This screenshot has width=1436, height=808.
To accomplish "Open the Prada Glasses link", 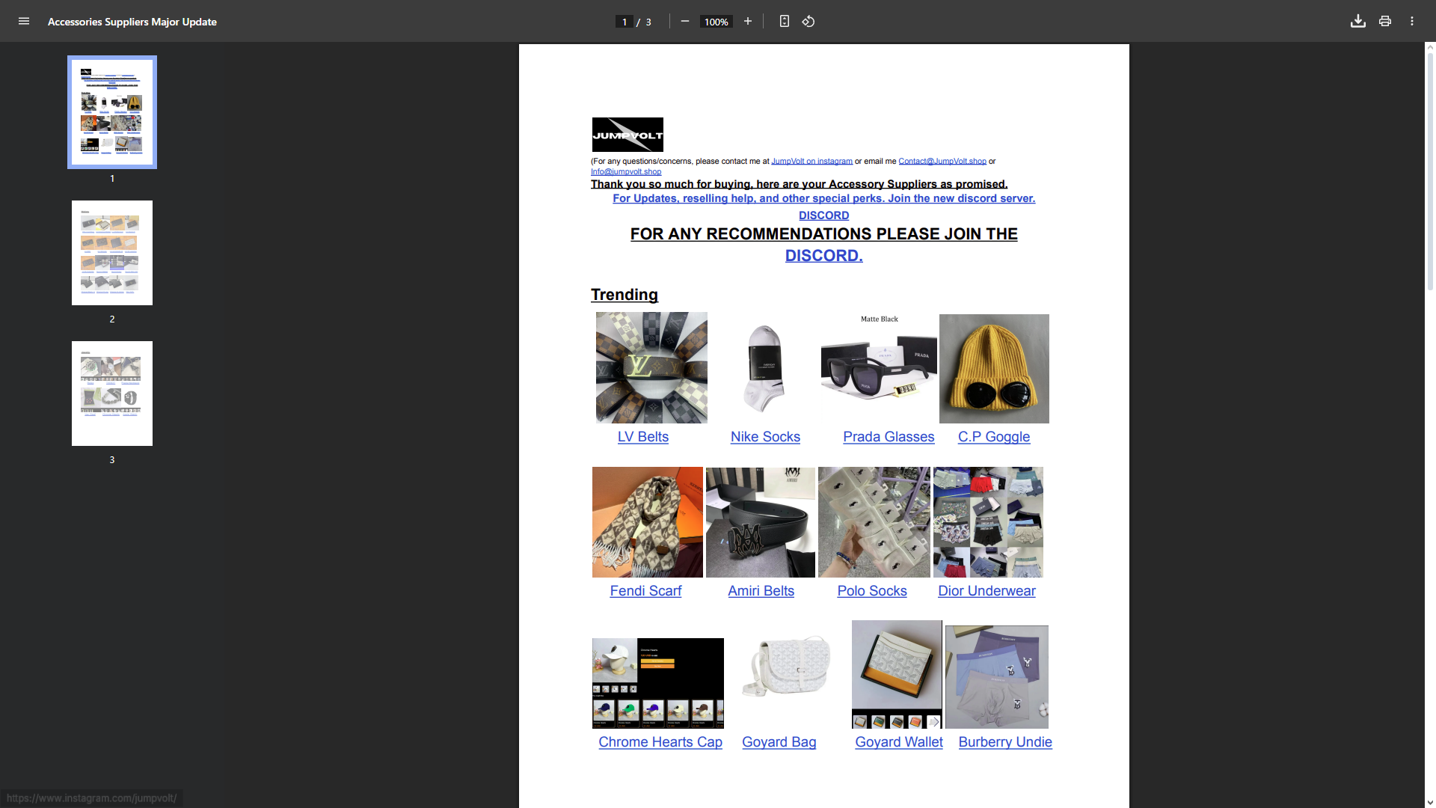I will tap(888, 437).
